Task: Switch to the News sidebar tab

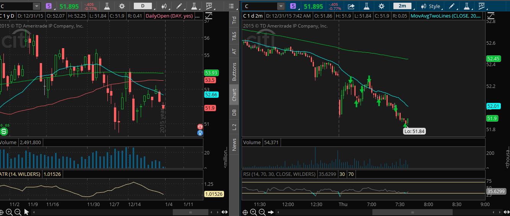Action: [x=234, y=145]
